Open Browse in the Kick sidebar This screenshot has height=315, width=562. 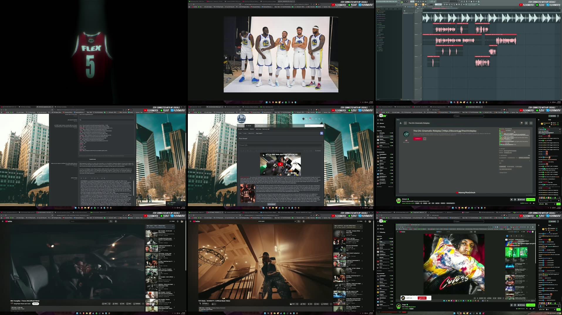tap(382, 229)
